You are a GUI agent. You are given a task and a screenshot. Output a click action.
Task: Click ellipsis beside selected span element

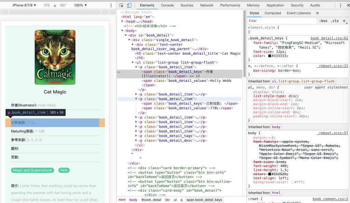pos(119,72)
